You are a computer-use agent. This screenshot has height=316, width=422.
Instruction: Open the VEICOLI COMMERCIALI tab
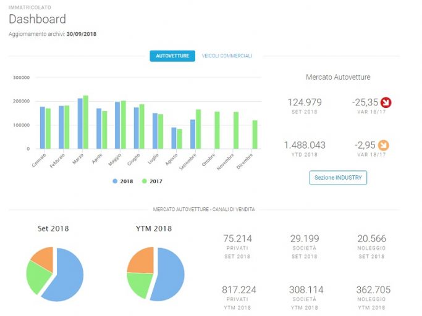(x=227, y=56)
